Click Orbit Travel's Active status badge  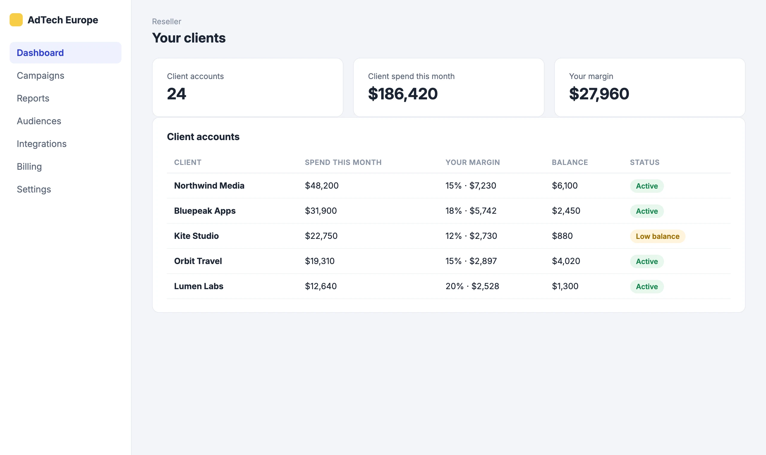coord(647,261)
